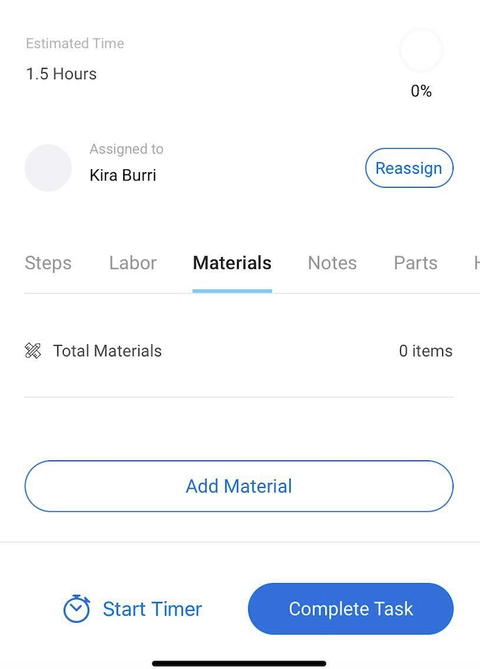
Task: Tap the circular progress ring indicator
Action: tap(421, 50)
